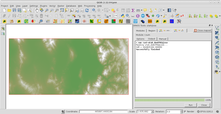
Task: Open project using the yellow folder icon
Action: pos(9,10)
